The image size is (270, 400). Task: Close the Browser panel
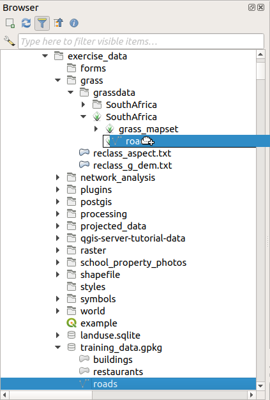point(260,8)
